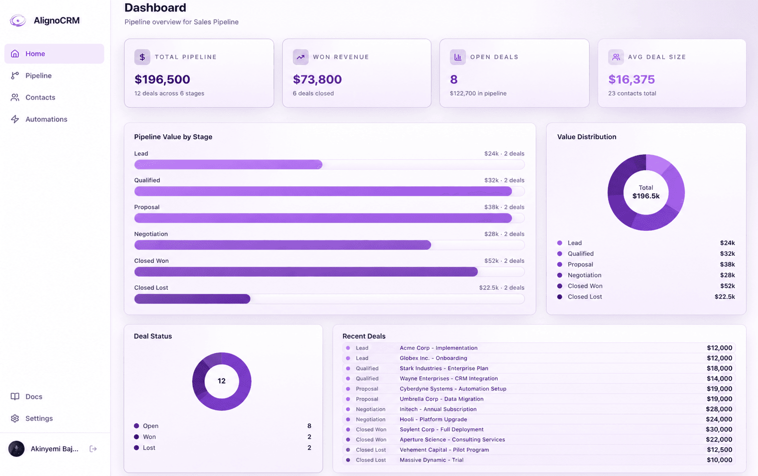The width and height of the screenshot is (758, 476).
Task: Click the user avatar for Akinyemi
Action: click(16, 449)
